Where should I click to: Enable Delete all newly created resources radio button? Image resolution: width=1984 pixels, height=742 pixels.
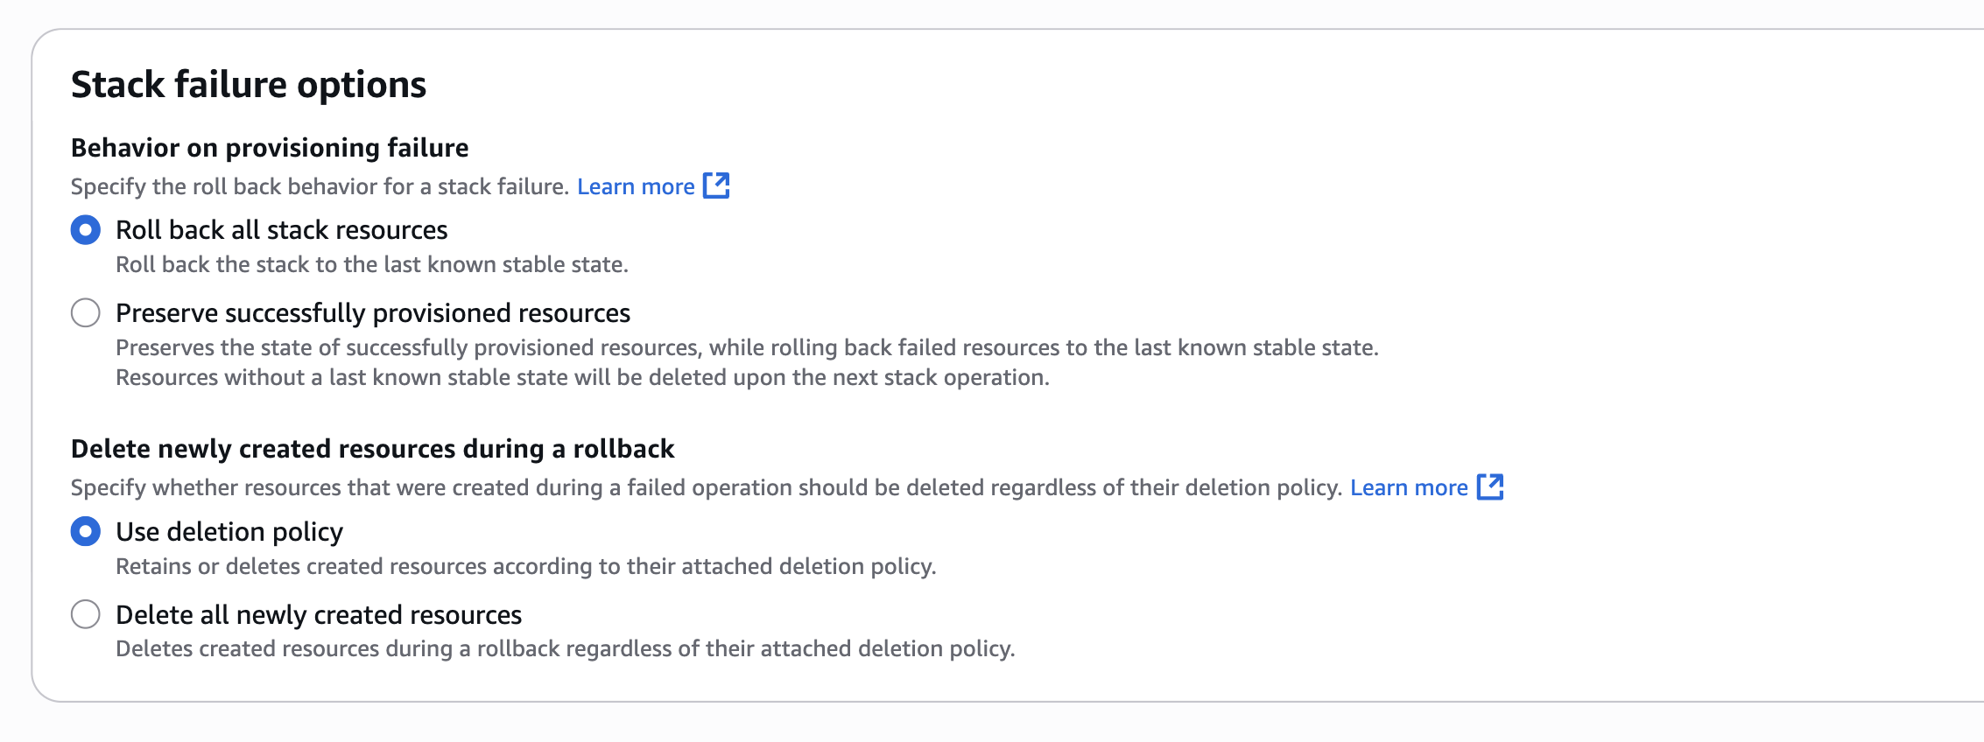coord(86,614)
